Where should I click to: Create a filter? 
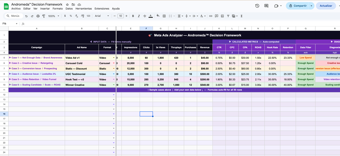(228, 16)
